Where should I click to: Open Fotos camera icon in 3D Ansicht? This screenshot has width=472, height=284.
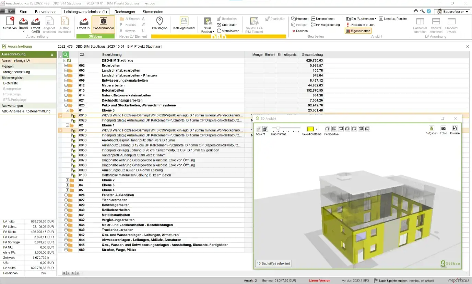tap(443, 129)
